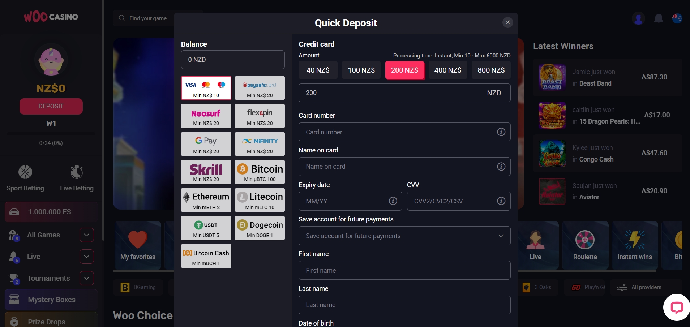Open All Games menu item
The height and width of the screenshot is (327, 690).
tap(43, 235)
